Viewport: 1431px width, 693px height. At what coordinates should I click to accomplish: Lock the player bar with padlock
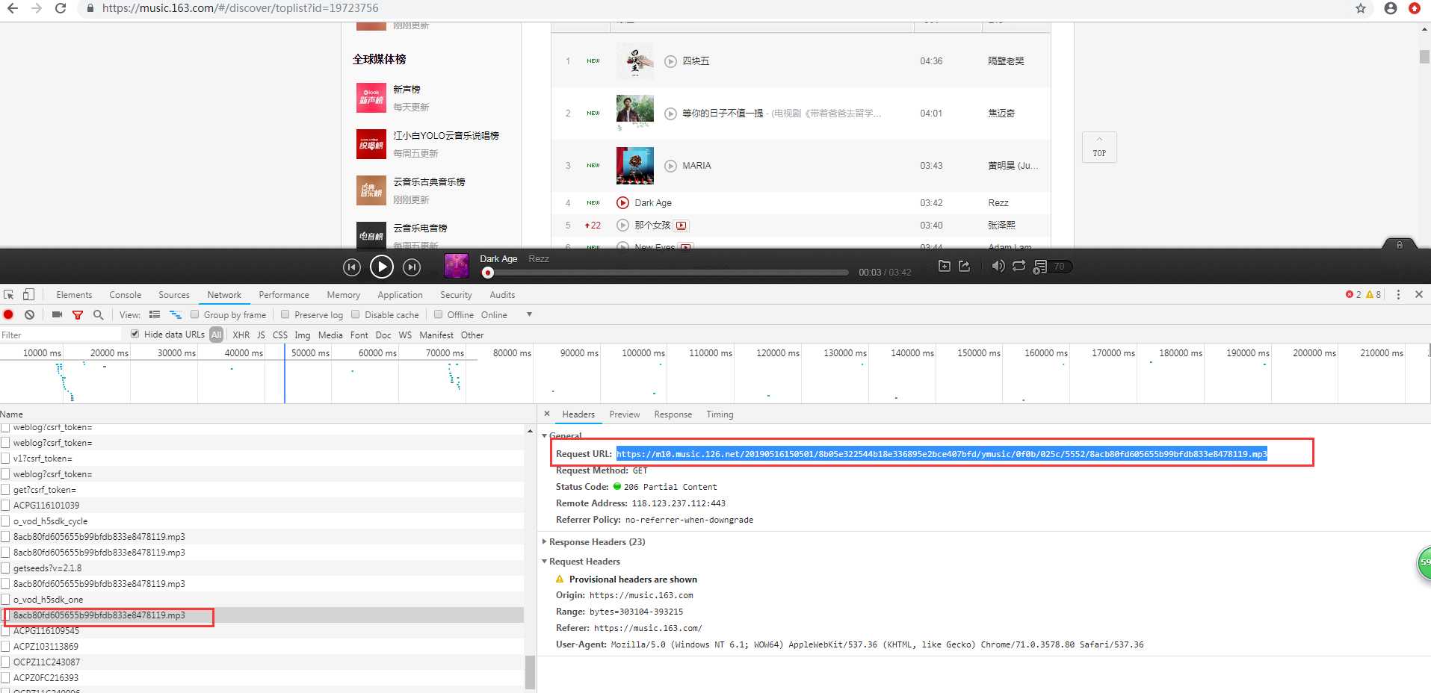click(x=1400, y=244)
